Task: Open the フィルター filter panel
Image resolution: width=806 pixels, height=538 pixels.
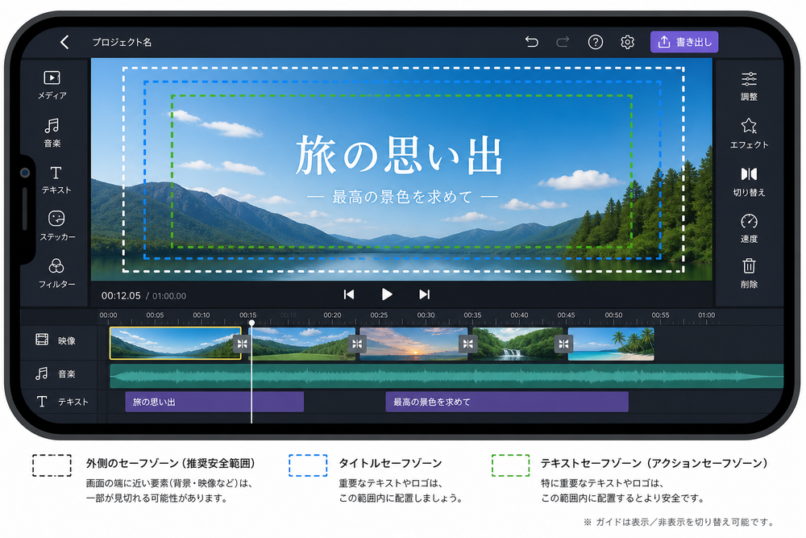Action: coord(56,273)
